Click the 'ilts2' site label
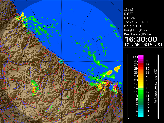The width and height of the screenshot is (164, 123). pos(129,10)
